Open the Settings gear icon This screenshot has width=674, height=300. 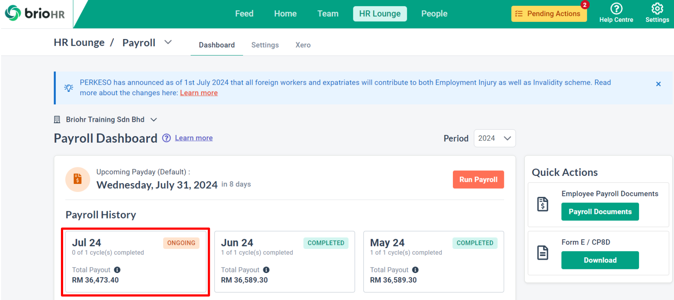[x=657, y=8]
